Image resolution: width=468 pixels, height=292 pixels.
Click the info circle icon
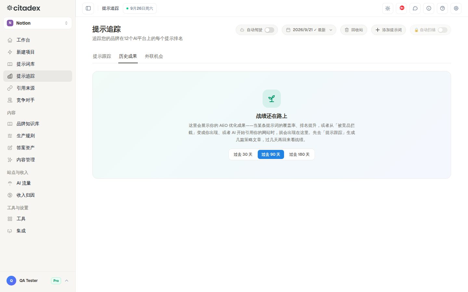(429, 8)
